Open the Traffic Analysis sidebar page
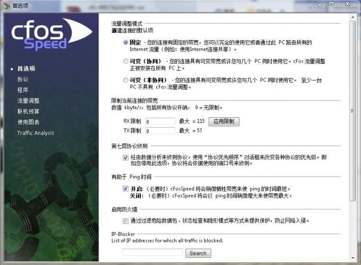The image size is (361, 265). [x=36, y=133]
